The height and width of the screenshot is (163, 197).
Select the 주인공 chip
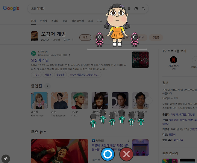[156, 38]
